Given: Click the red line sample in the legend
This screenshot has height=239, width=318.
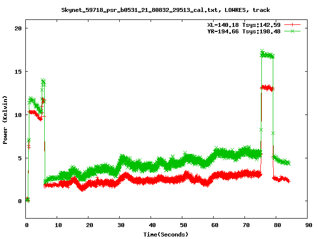Looking at the screenshot, I should (x=292, y=25).
